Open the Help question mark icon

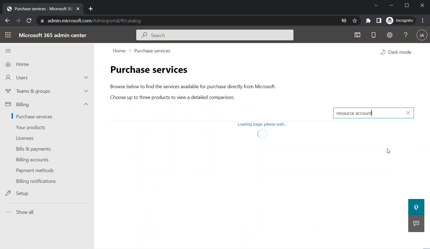click(x=406, y=35)
